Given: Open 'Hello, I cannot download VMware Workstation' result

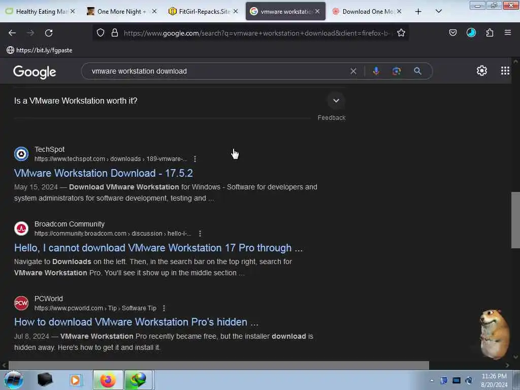Looking at the screenshot, I should click(158, 248).
